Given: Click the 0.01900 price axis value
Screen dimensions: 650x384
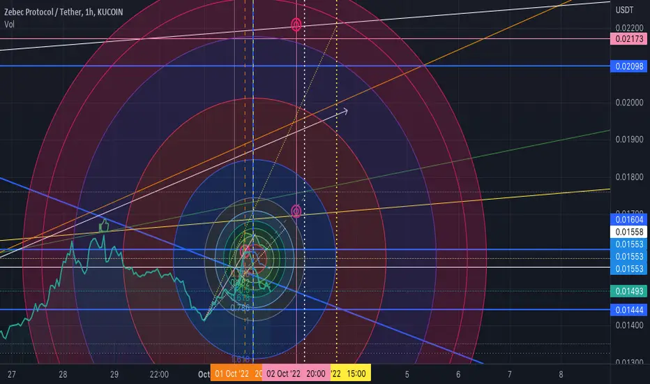Looking at the screenshot, I should point(629,140).
